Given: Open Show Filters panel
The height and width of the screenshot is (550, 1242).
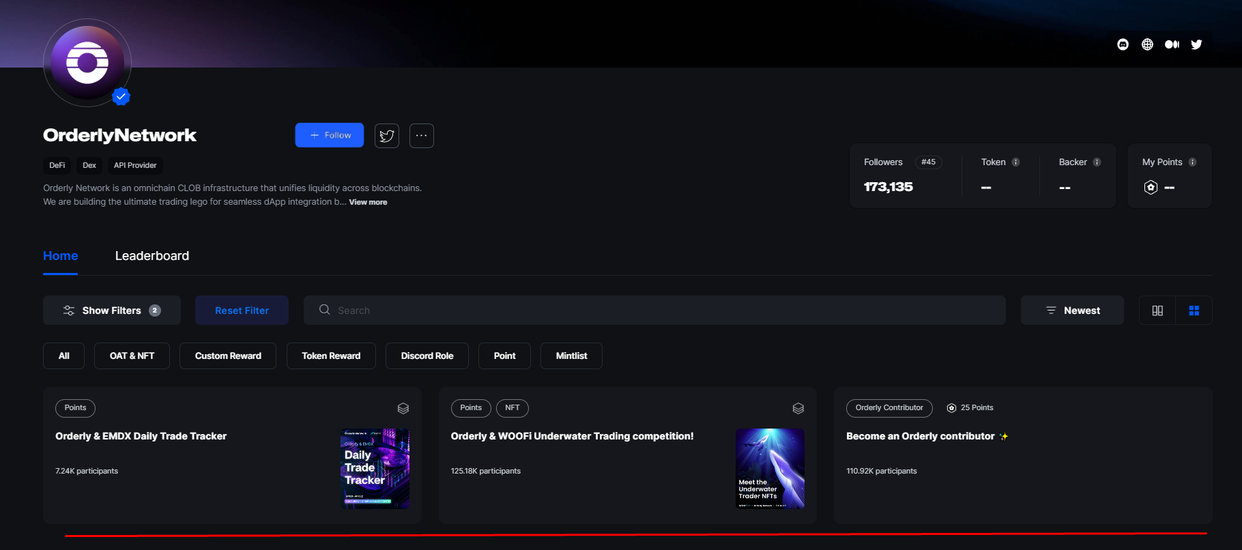Looking at the screenshot, I should [x=112, y=310].
